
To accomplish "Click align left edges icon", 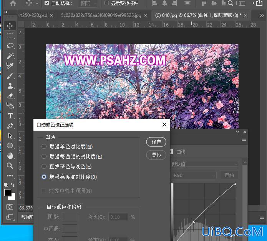I will [154, 3].
